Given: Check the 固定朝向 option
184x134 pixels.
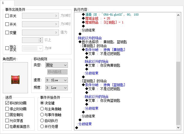Looking at the screenshot, I should [x=7, y=115].
